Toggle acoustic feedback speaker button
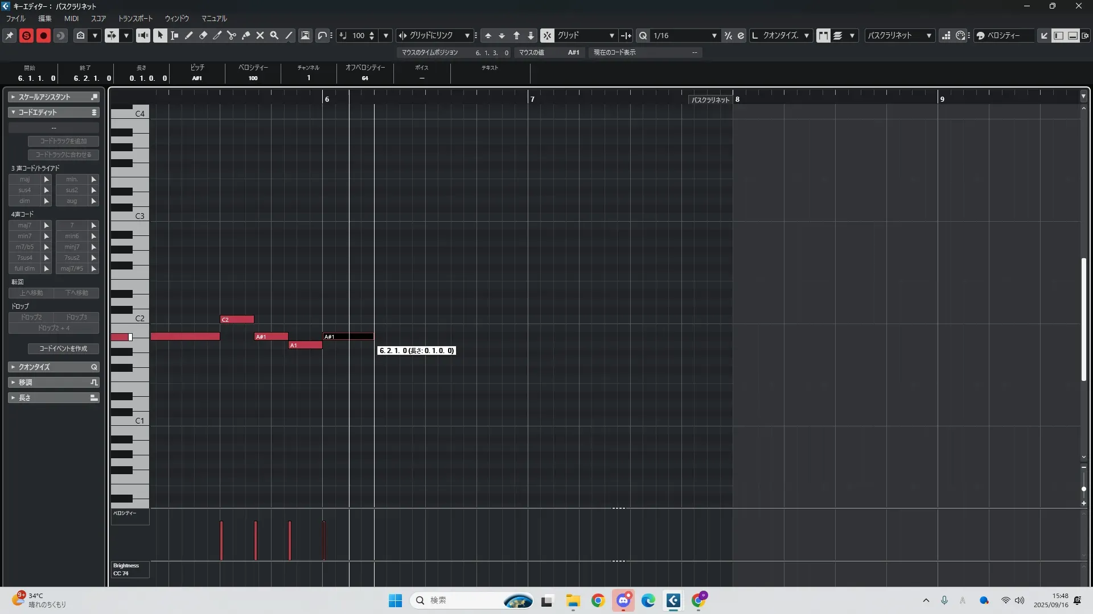The height and width of the screenshot is (614, 1093). 143,35
